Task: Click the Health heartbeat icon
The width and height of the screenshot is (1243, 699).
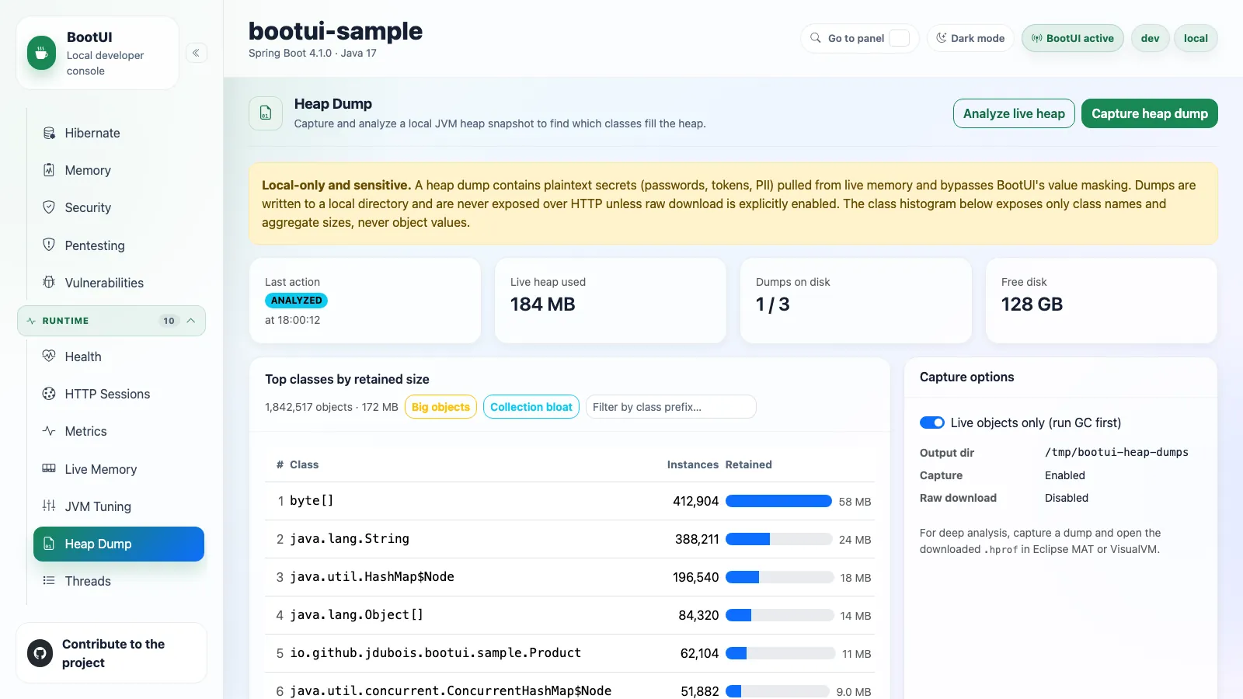Action: (49, 356)
